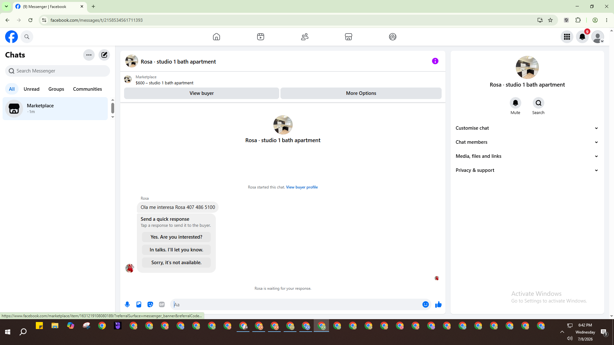Open the emoji picker
Image resolution: width=614 pixels, height=345 pixels.
click(x=426, y=304)
